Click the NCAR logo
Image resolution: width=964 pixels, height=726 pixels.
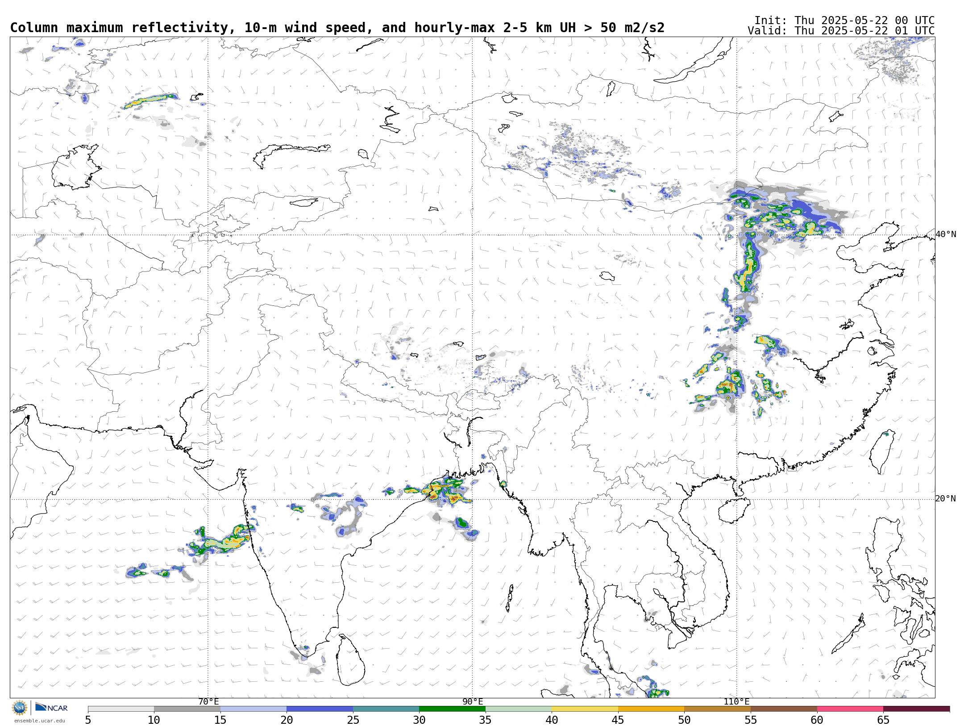51,707
